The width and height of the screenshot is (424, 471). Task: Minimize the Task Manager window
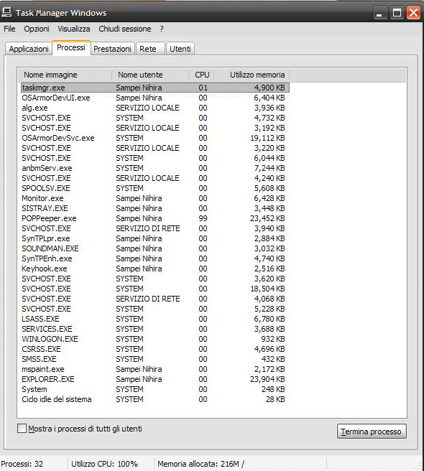379,13
